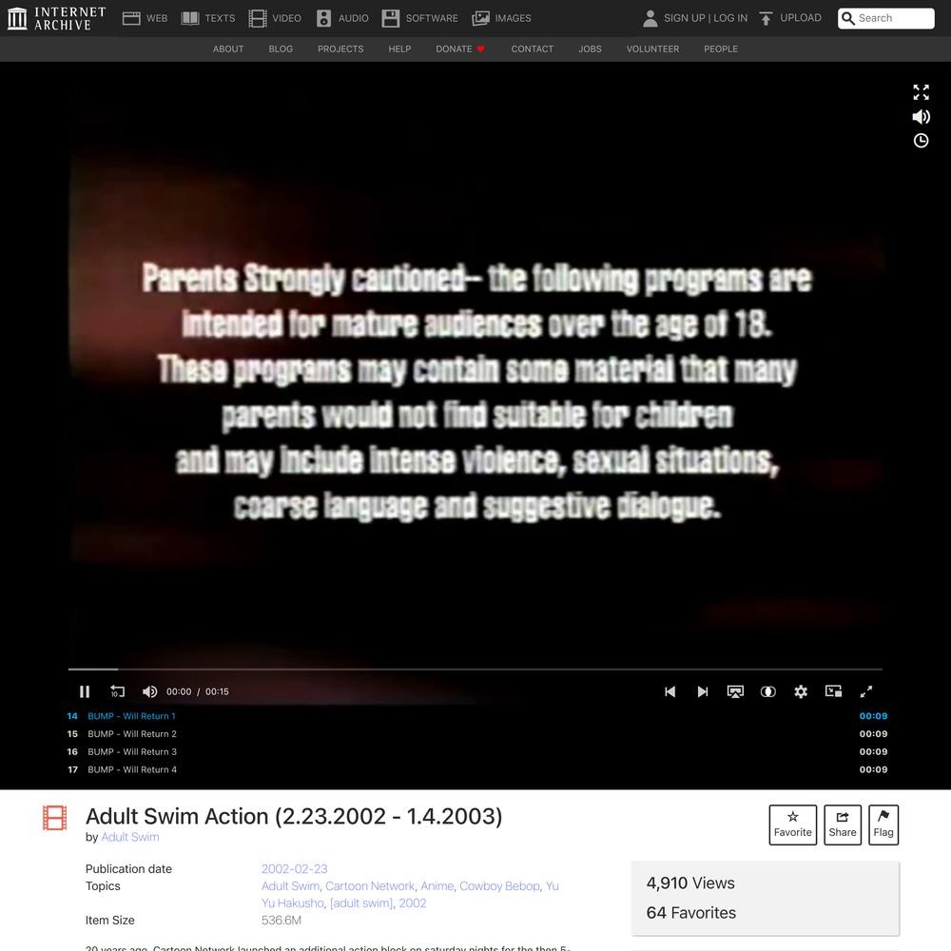The image size is (951, 951).
Task: Click the red film strip media icon
Action: 54,818
